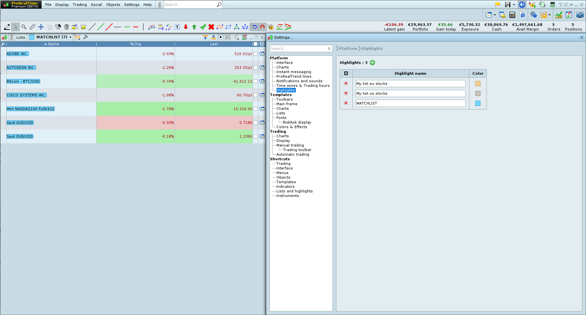The height and width of the screenshot is (315, 586).
Task: Toggle select-all checkbox in Highlights table header
Action: pos(346,73)
